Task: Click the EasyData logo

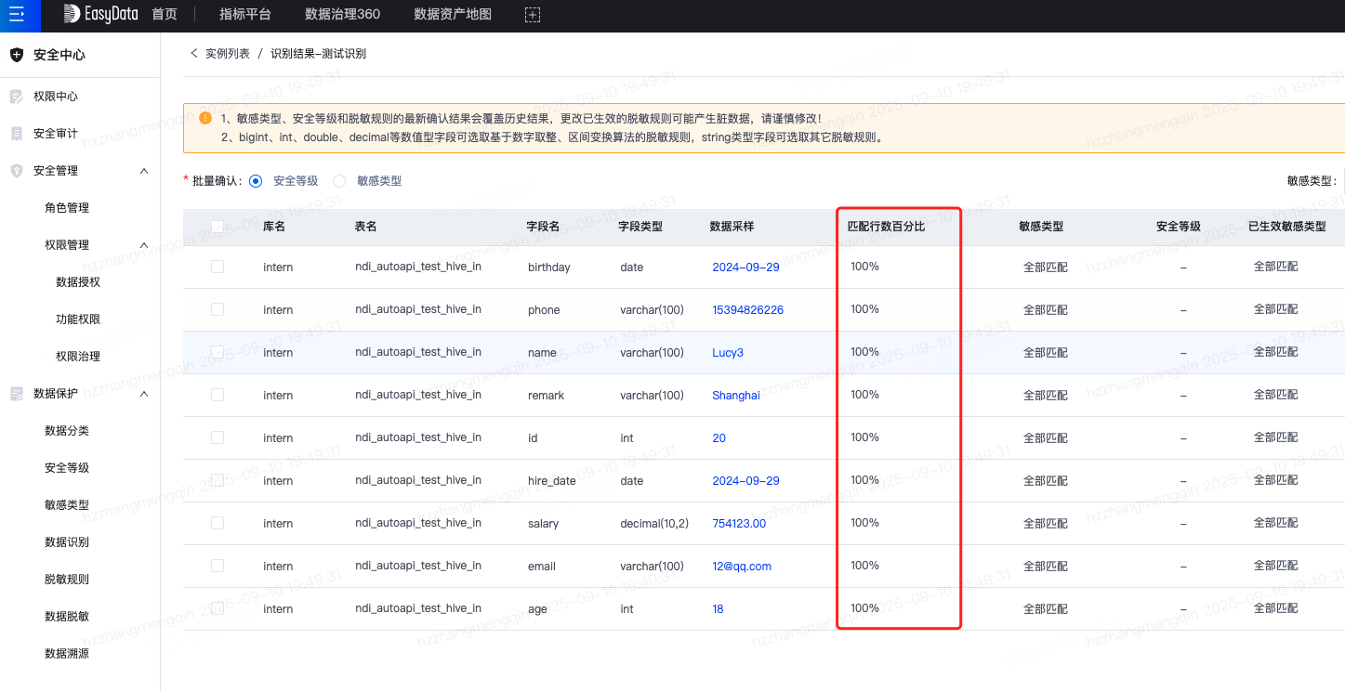Action: (x=99, y=15)
